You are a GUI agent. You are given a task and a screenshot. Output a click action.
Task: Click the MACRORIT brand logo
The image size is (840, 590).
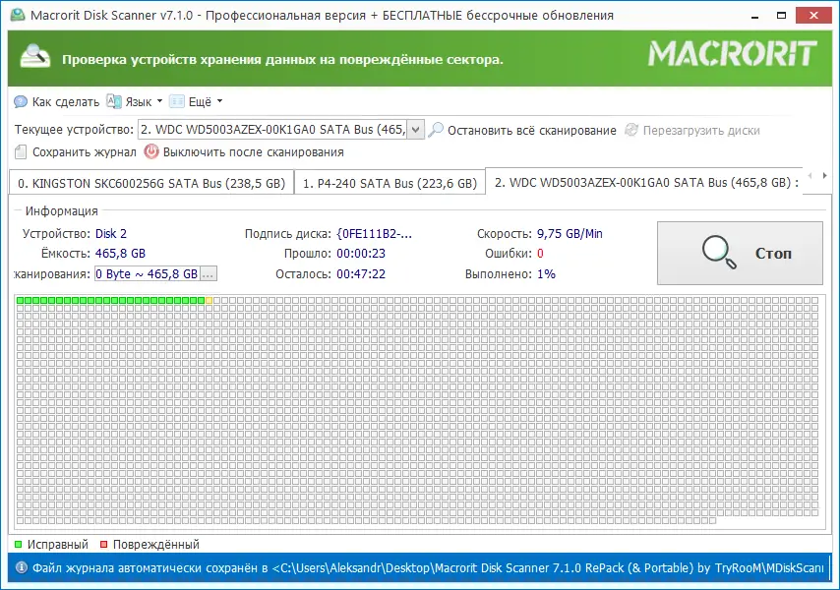pyautogui.click(x=733, y=54)
